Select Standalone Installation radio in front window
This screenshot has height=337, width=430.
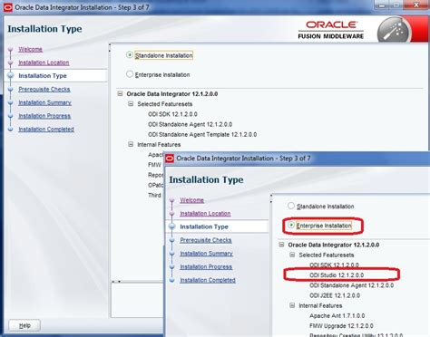(x=291, y=206)
